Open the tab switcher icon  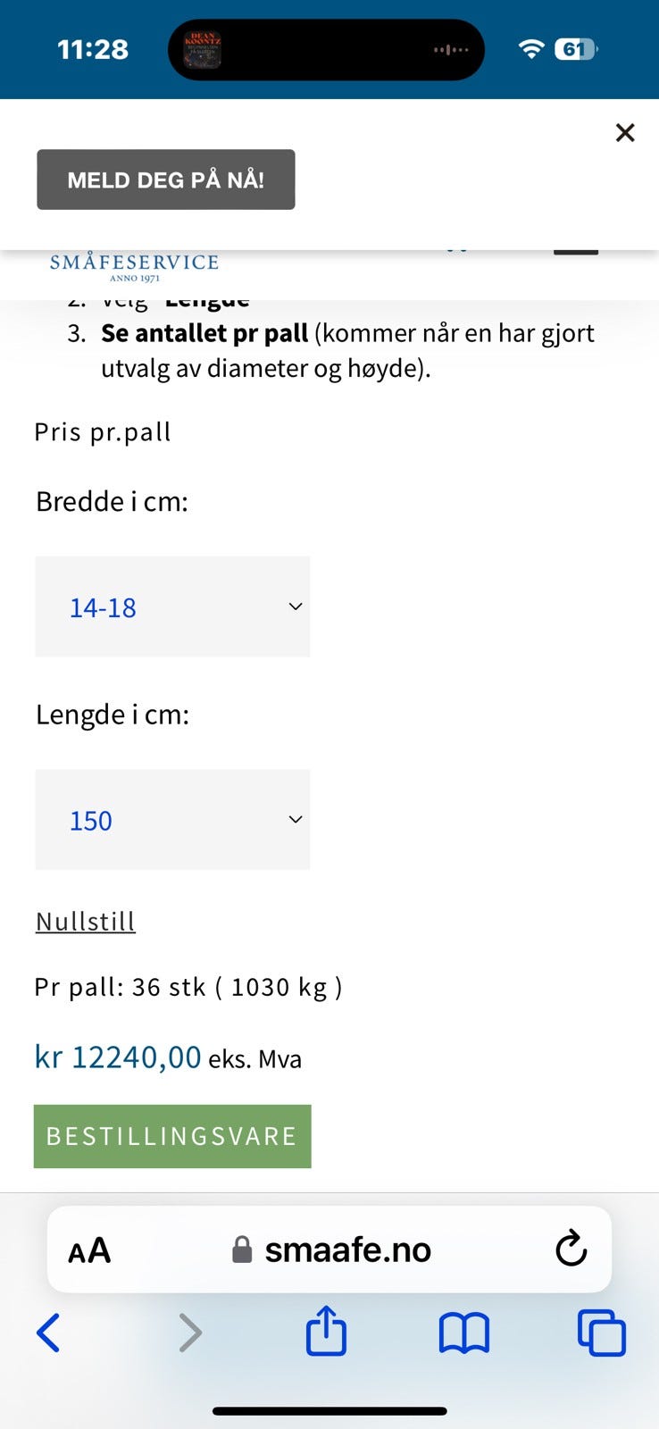(602, 1332)
